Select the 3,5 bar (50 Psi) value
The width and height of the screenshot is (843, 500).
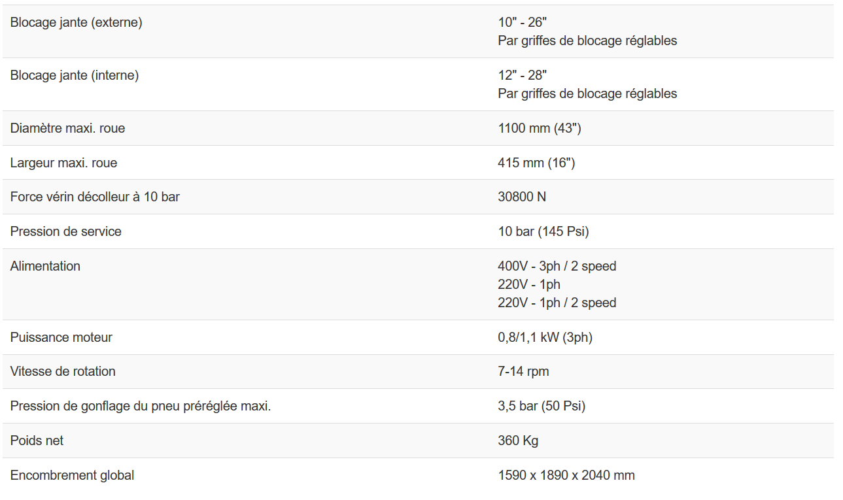[542, 407]
